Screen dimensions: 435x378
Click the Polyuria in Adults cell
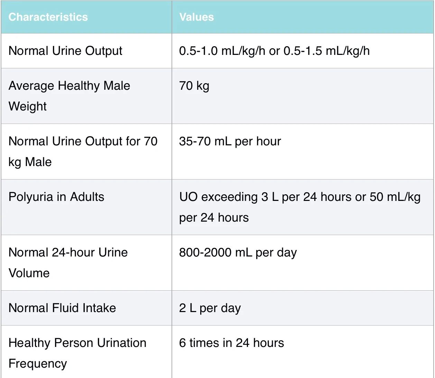(86, 207)
